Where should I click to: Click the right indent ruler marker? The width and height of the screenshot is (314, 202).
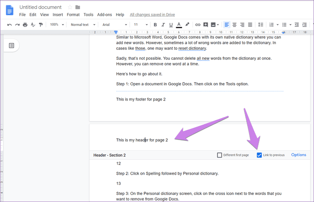coord(283,32)
